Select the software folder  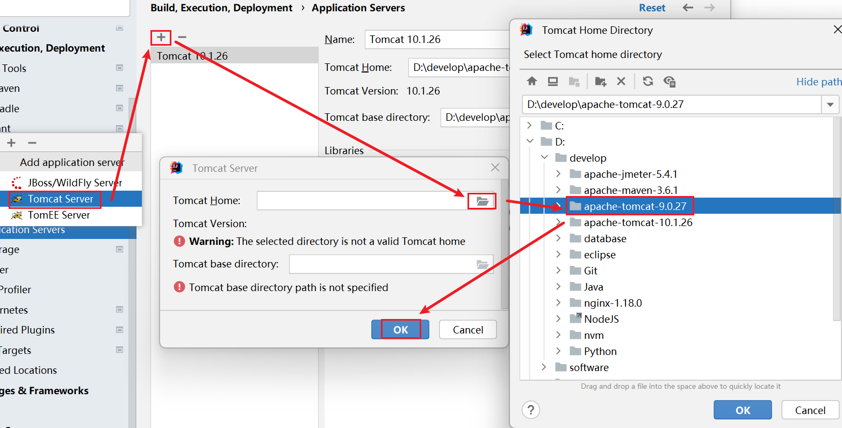[x=589, y=367]
